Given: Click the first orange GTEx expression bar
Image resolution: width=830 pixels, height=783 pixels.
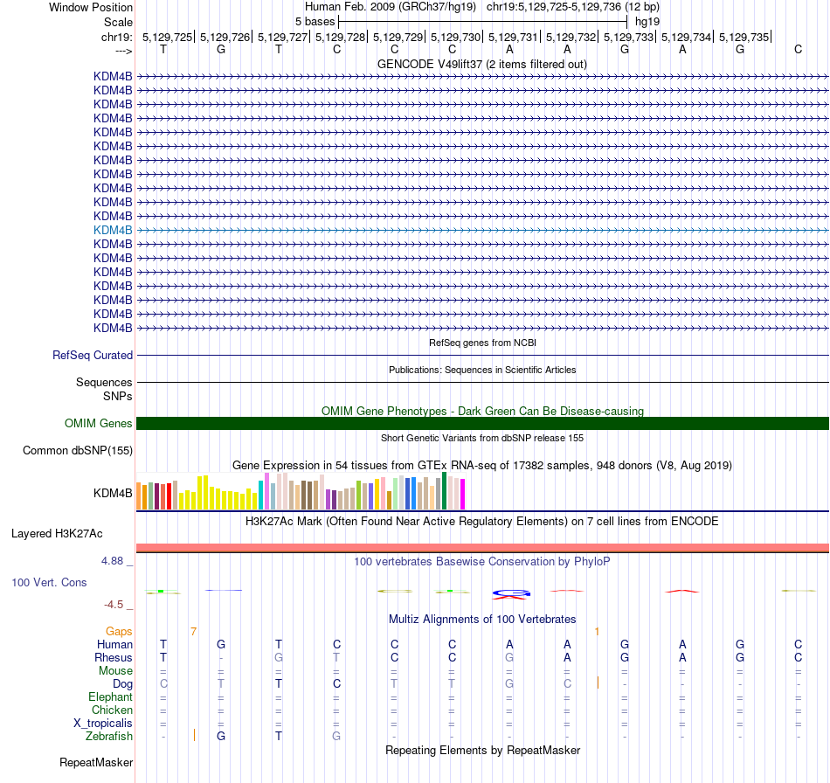Looking at the screenshot, I should pyautogui.click(x=139, y=496).
